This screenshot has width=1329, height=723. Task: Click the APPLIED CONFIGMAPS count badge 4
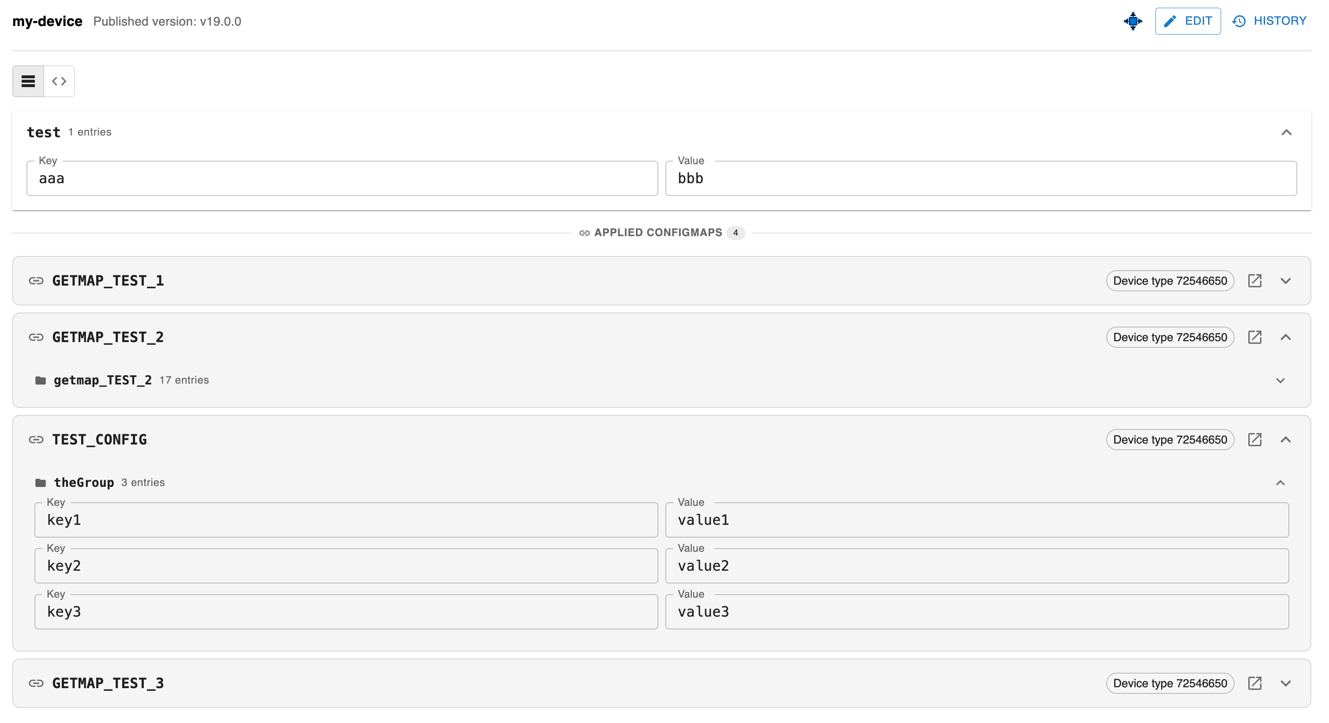[735, 233]
